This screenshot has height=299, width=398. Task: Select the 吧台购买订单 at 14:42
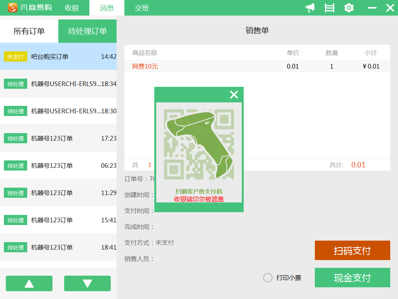tap(58, 56)
